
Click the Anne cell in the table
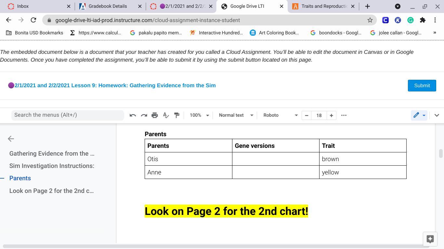pyautogui.click(x=189, y=172)
